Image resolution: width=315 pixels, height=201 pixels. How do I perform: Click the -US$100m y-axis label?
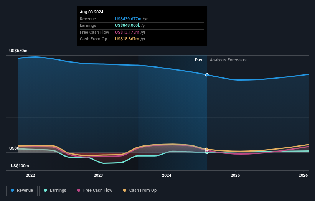pyautogui.click(x=19, y=166)
